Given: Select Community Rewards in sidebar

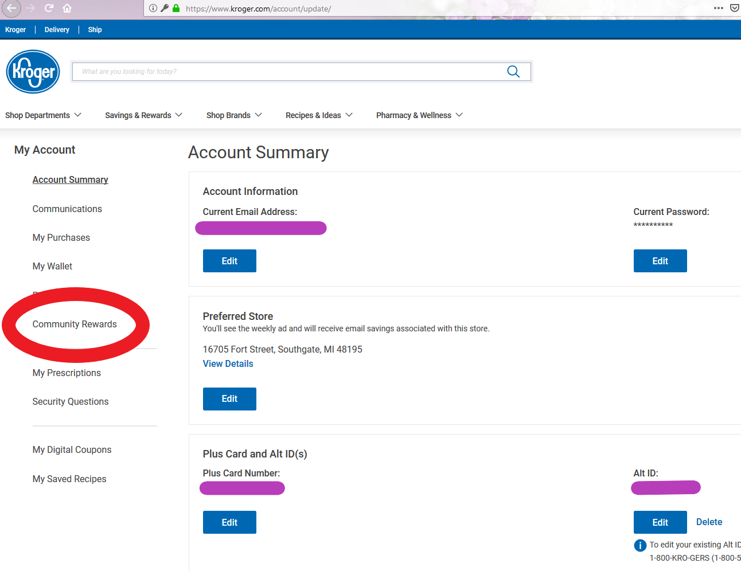Looking at the screenshot, I should tap(75, 324).
